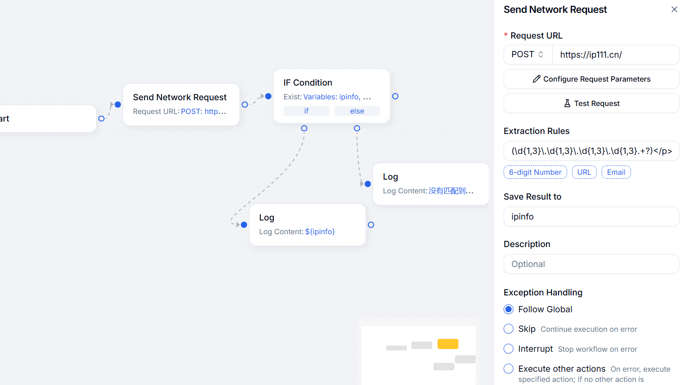The image size is (682, 385).
Task: Click the port under the 'if' branch
Action: [x=304, y=128]
